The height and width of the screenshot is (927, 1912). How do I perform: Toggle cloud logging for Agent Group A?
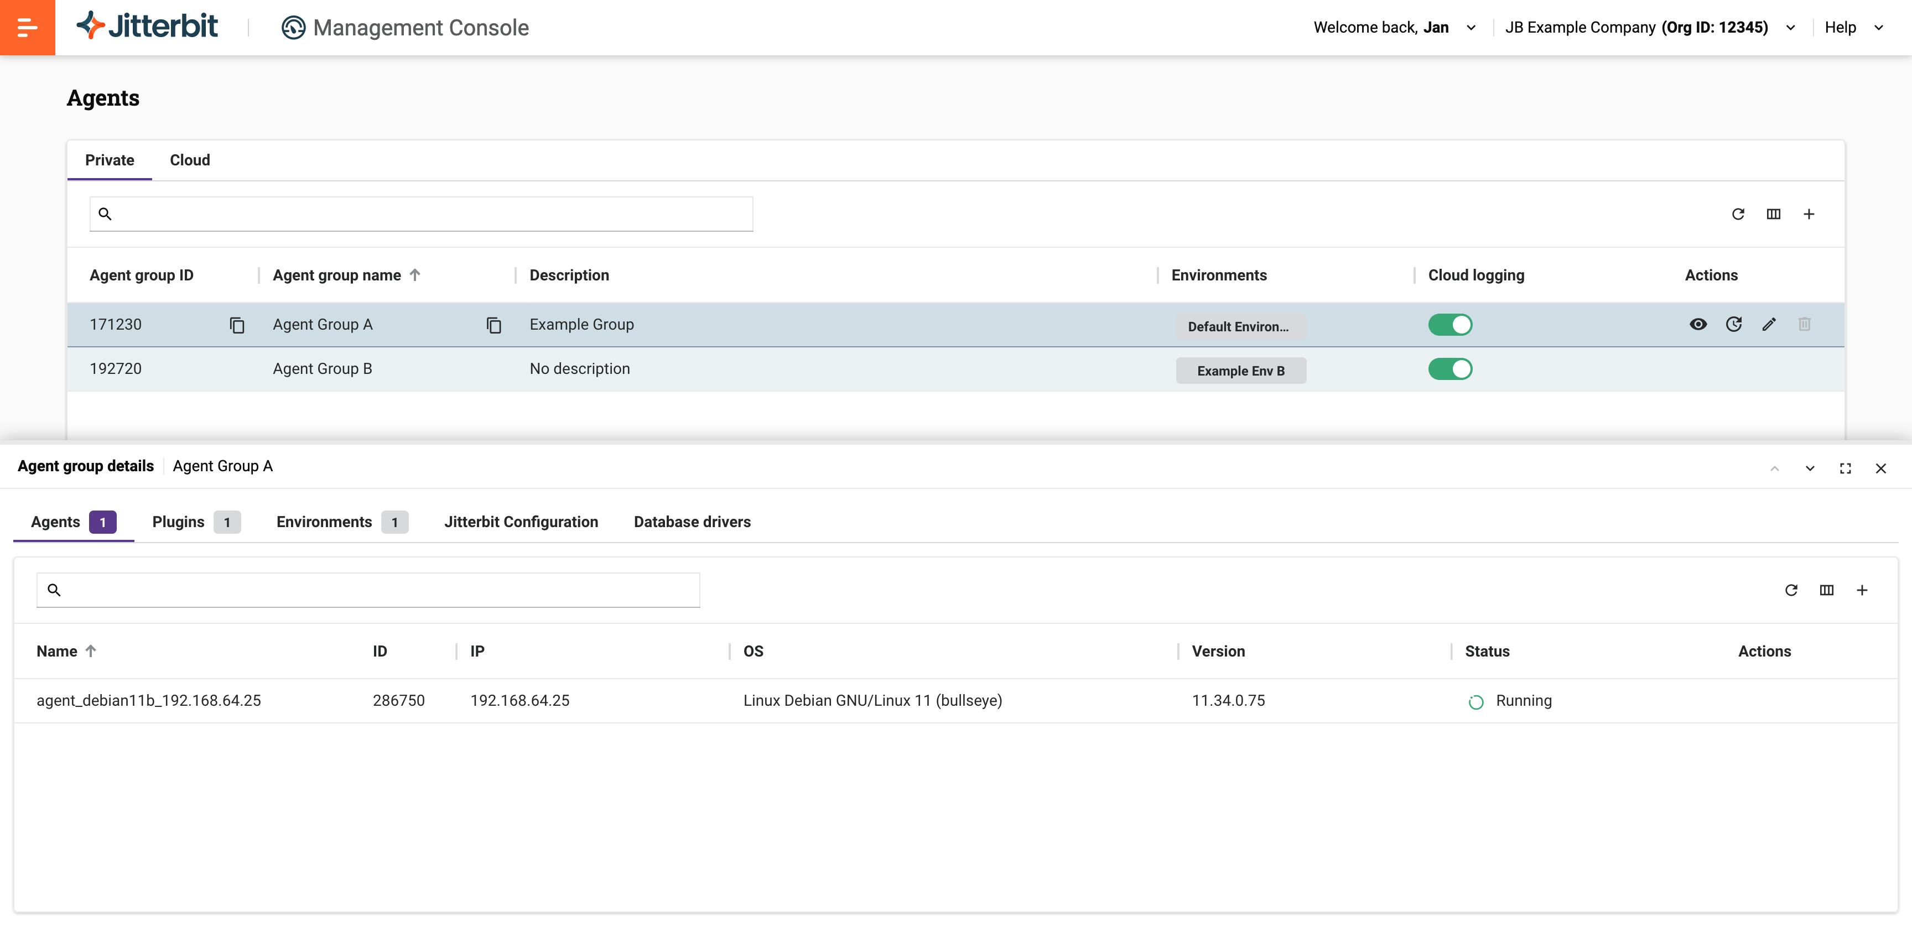1449,324
